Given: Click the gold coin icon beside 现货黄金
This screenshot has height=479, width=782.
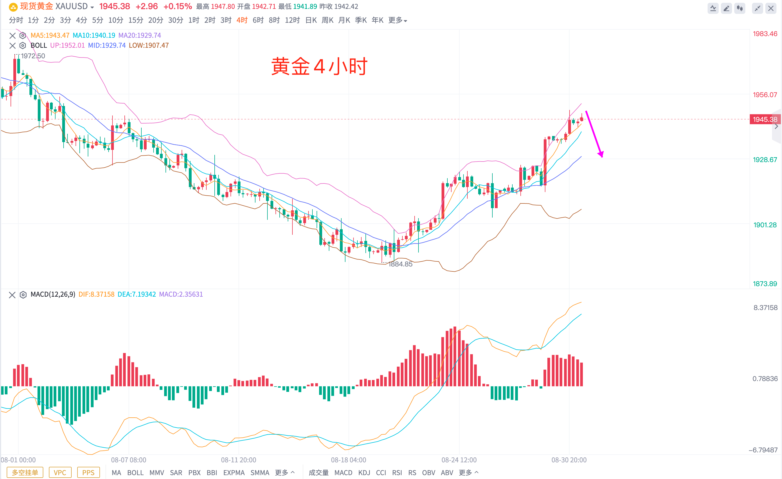Looking at the screenshot, I should tap(13, 7).
